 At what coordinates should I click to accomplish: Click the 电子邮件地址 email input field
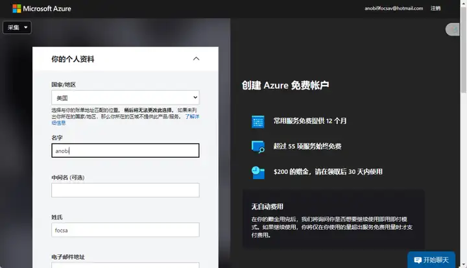(125, 265)
